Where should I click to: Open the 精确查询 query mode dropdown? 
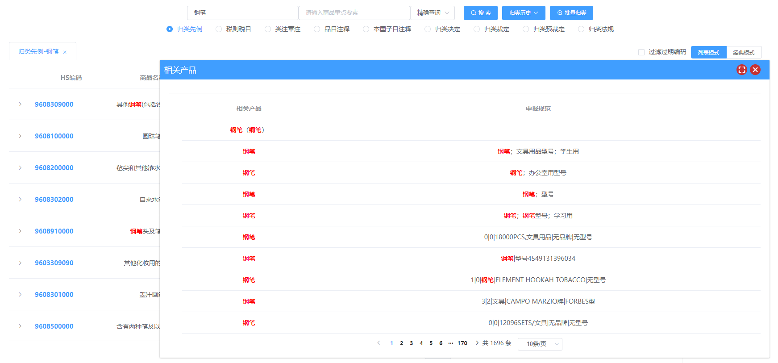click(433, 13)
